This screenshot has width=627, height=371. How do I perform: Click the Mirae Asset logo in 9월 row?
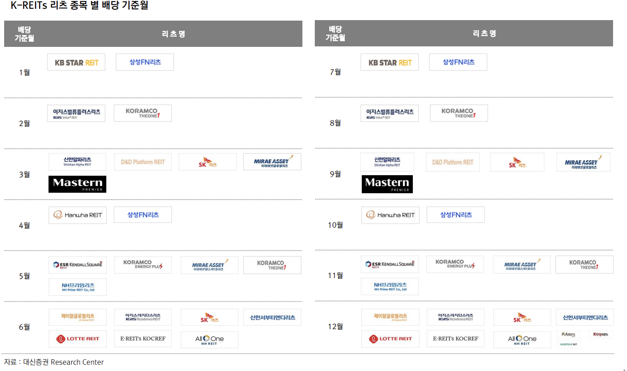click(584, 162)
